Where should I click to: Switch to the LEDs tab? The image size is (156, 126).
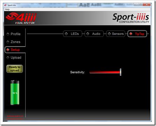[72, 34]
